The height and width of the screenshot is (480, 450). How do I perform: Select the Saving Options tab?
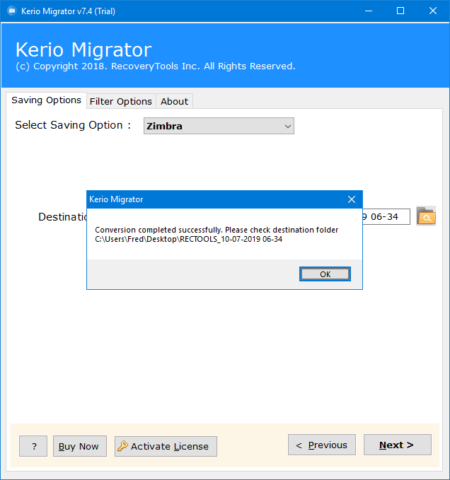[x=46, y=100]
